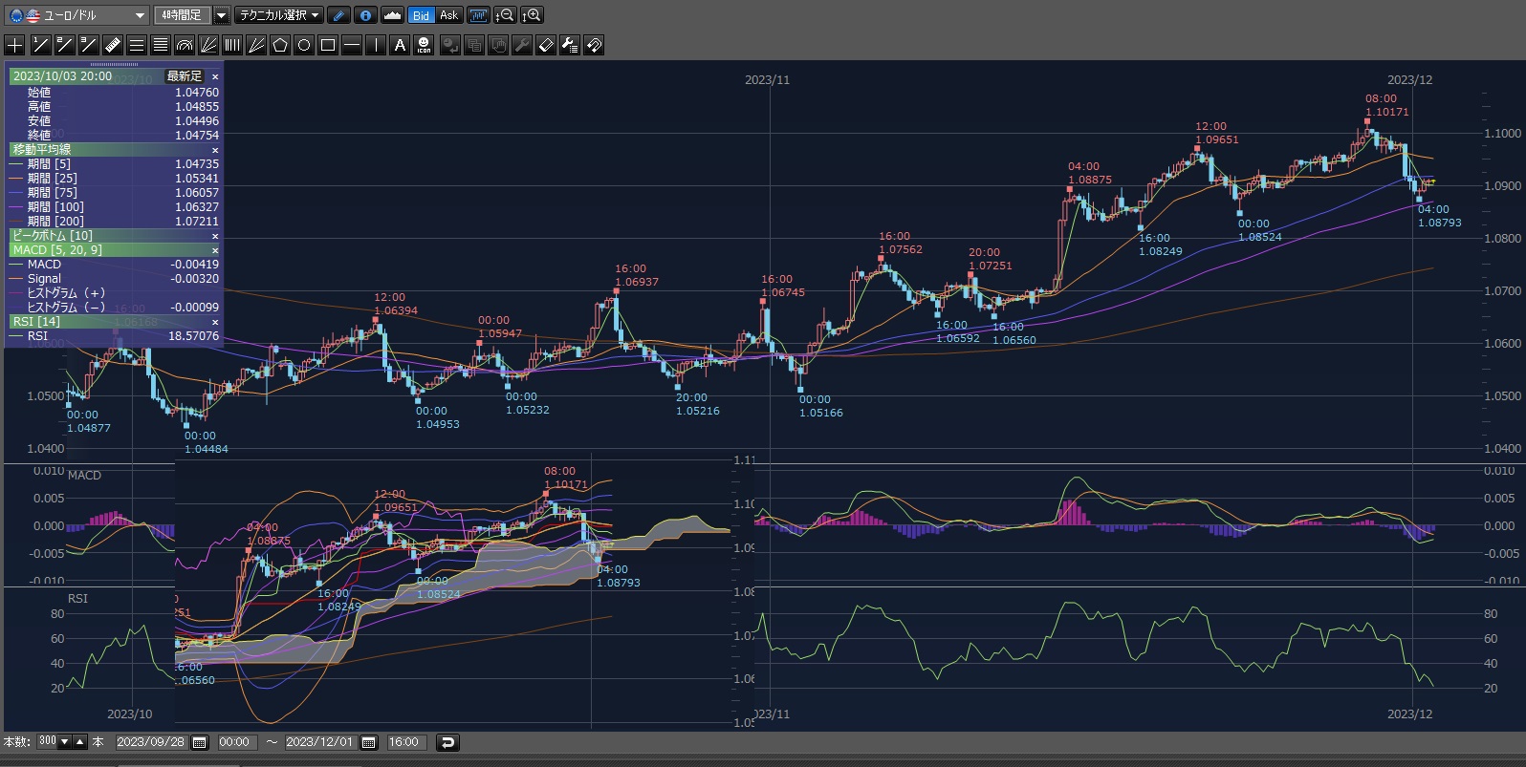The image size is (1526, 767).
Task: Click the eraser tool icon
Action: point(546,45)
